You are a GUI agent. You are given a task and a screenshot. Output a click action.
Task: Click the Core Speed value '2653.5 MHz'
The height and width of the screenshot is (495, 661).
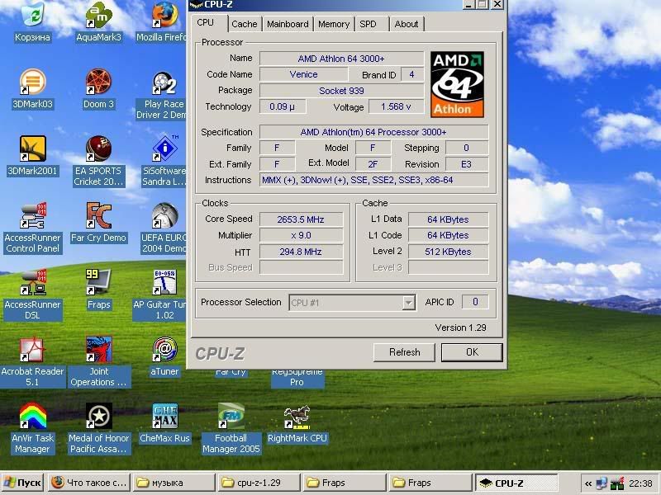click(301, 219)
